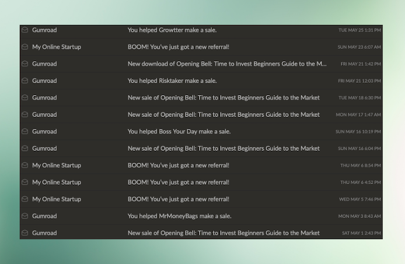Screen dimensions: 405x264
Task: Click envelope icon on THU MAY 6 4:52 PM email
Action: (x=25, y=182)
